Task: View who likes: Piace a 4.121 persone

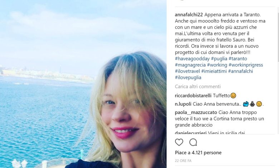Action: point(198,153)
